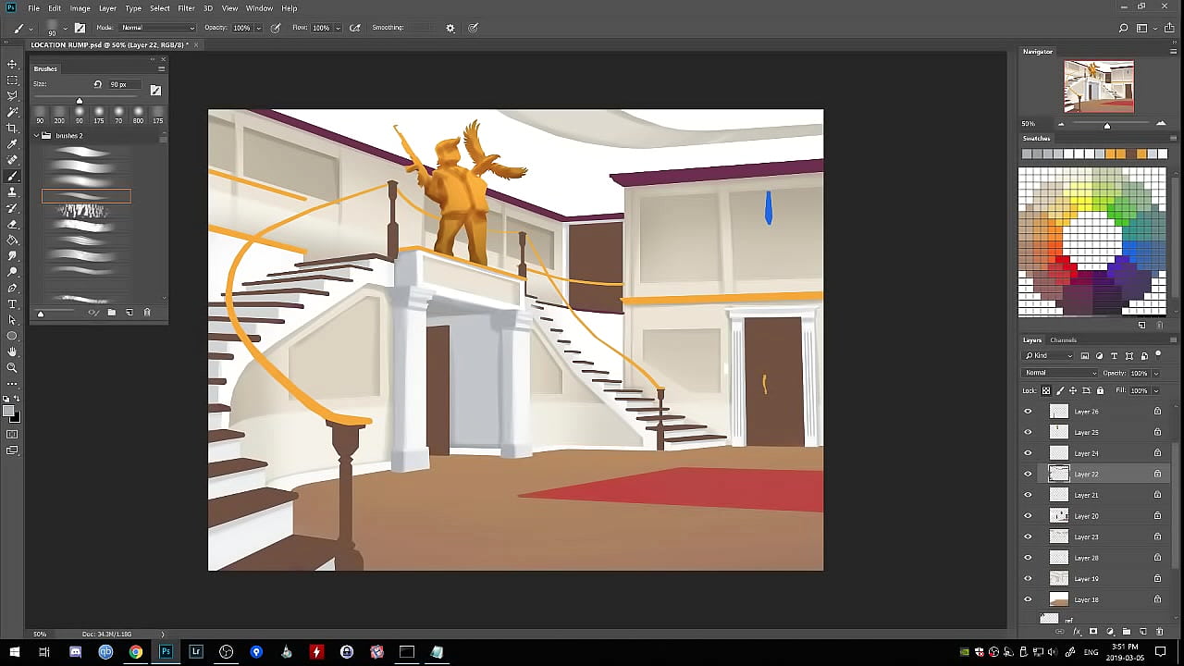Open the Filter menu
The height and width of the screenshot is (666, 1184).
(186, 8)
